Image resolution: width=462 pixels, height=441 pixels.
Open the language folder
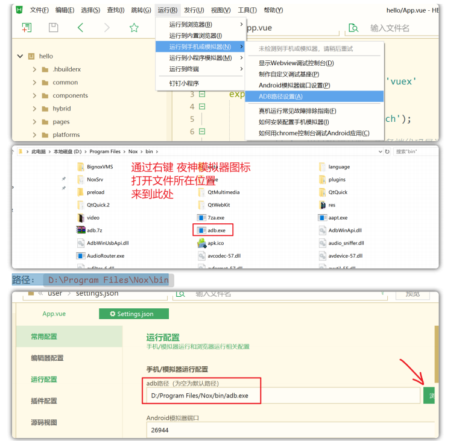point(334,167)
